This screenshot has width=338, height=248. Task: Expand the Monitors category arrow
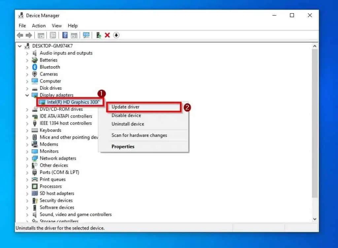coord(27,152)
